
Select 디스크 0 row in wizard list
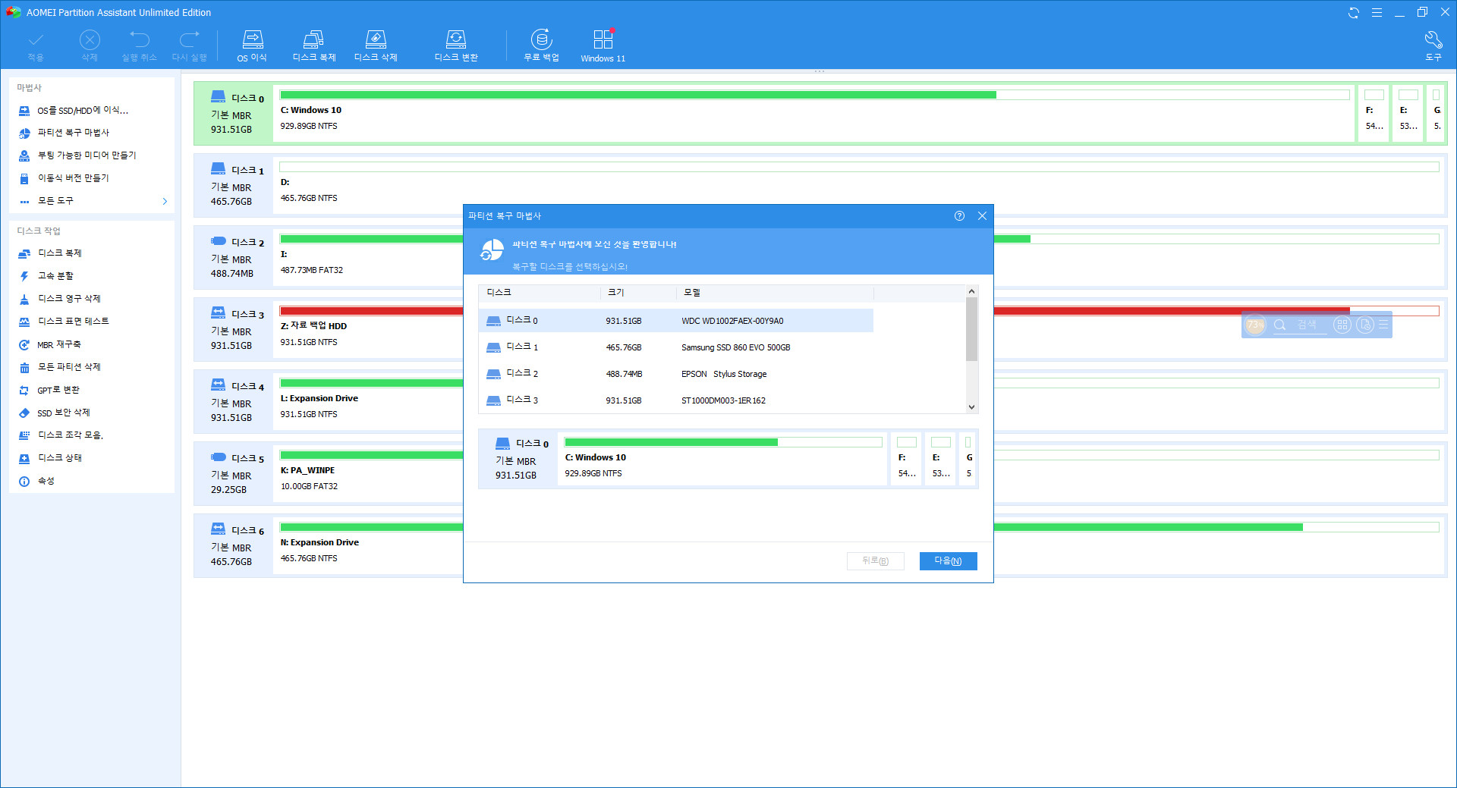pyautogui.click(x=675, y=321)
